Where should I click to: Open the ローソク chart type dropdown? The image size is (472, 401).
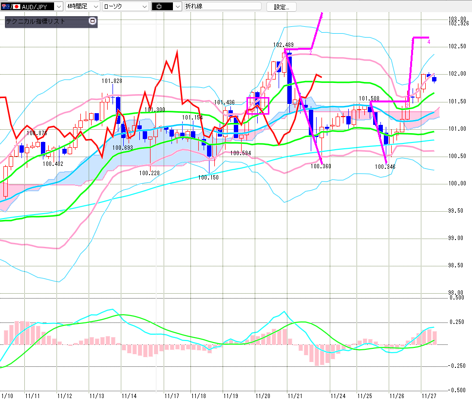tap(144, 6)
